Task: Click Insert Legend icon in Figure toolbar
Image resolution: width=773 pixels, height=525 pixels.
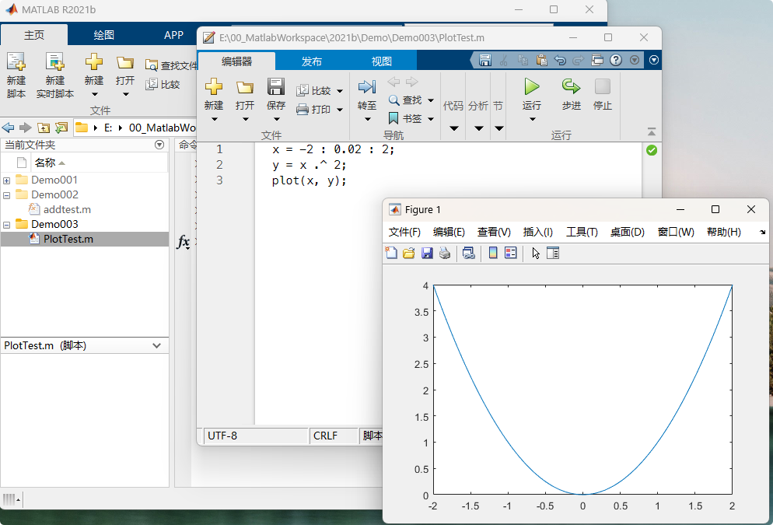Action: 511,253
